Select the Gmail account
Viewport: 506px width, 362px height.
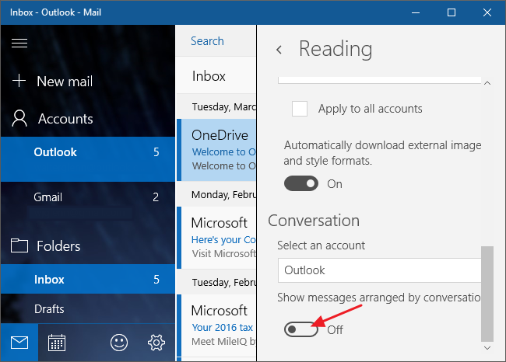click(x=88, y=197)
